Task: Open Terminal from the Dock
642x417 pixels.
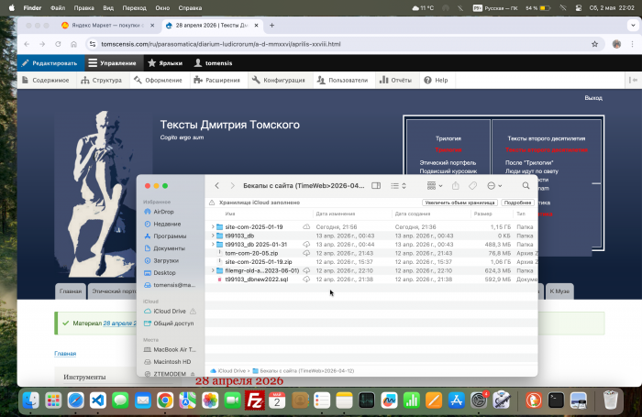Action: (x=556, y=401)
